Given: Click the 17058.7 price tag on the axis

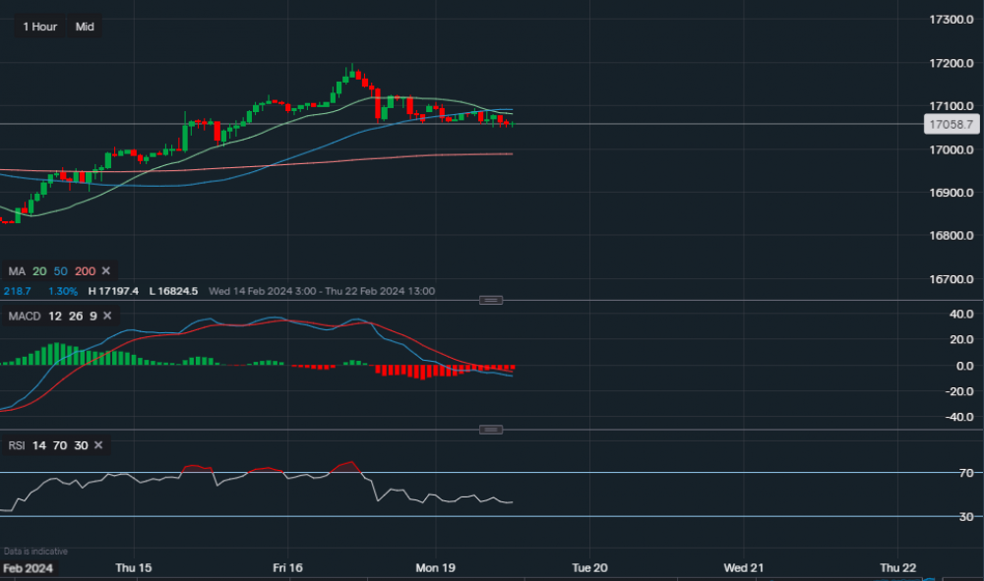Looking at the screenshot, I should (953, 123).
